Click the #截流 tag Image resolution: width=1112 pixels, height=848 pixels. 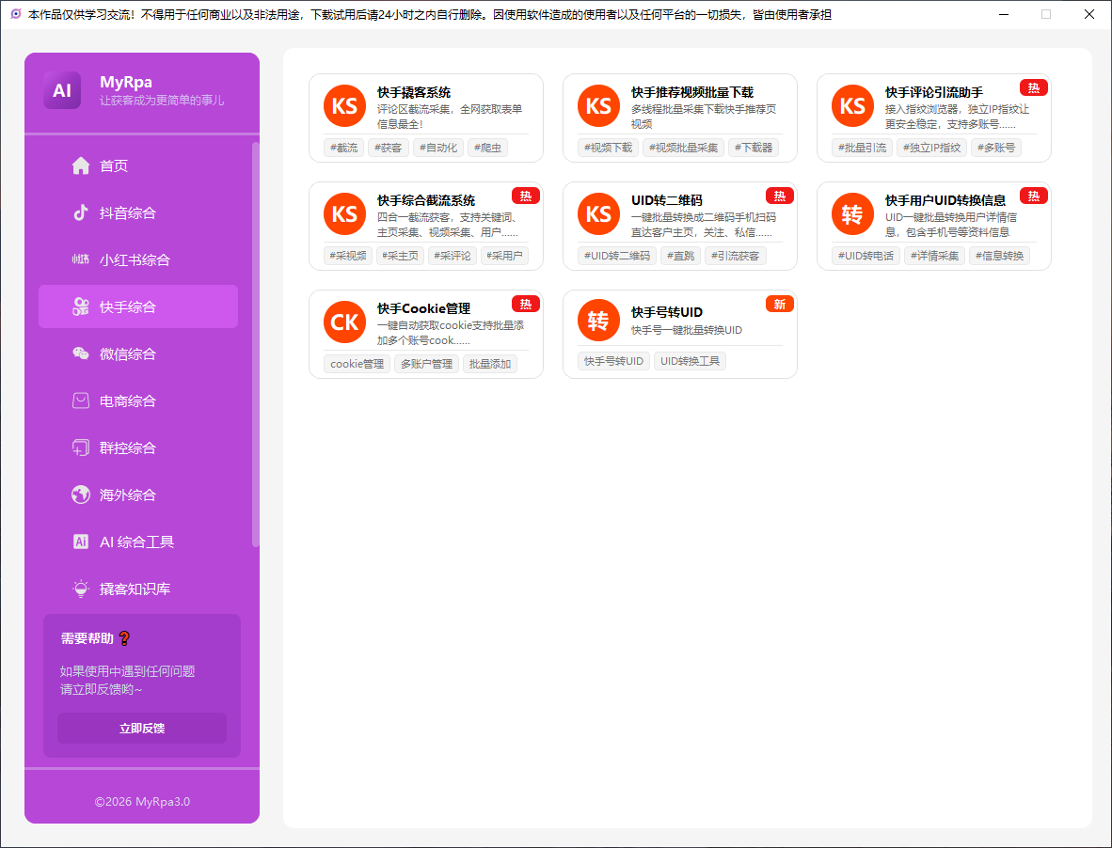(x=344, y=148)
